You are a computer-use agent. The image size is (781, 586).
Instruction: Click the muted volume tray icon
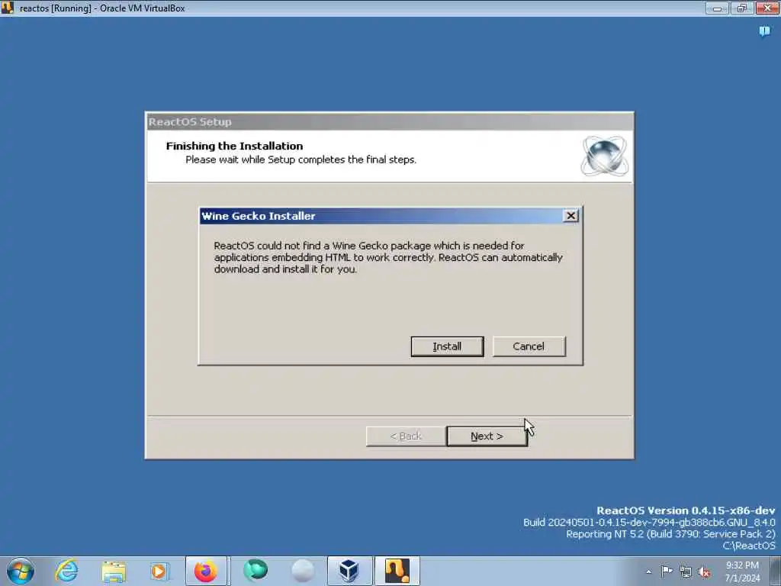(704, 572)
